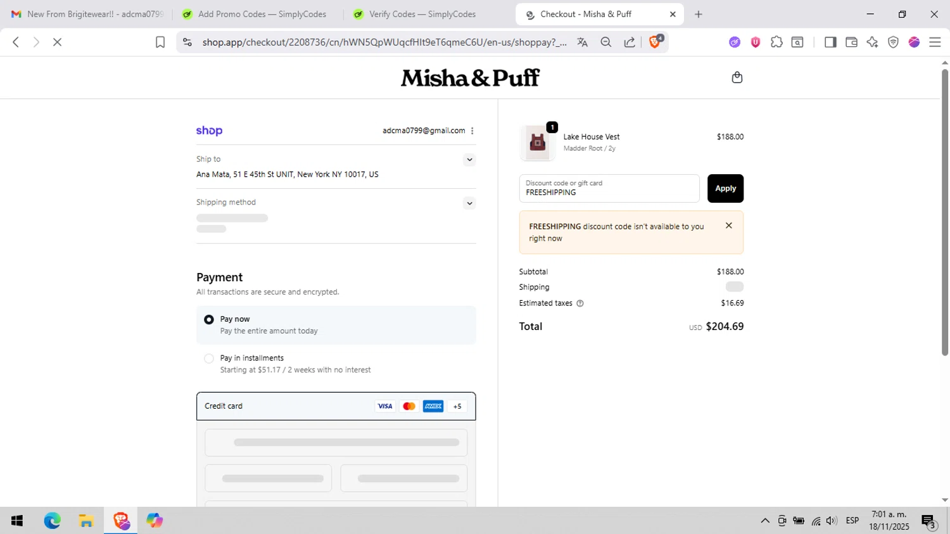Select the Credit card payment method

(336, 406)
